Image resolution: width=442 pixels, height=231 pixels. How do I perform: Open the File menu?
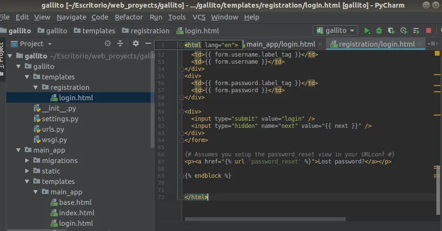(4, 17)
